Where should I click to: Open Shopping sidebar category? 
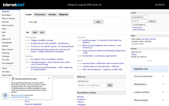pyautogui.click(x=6, y=53)
